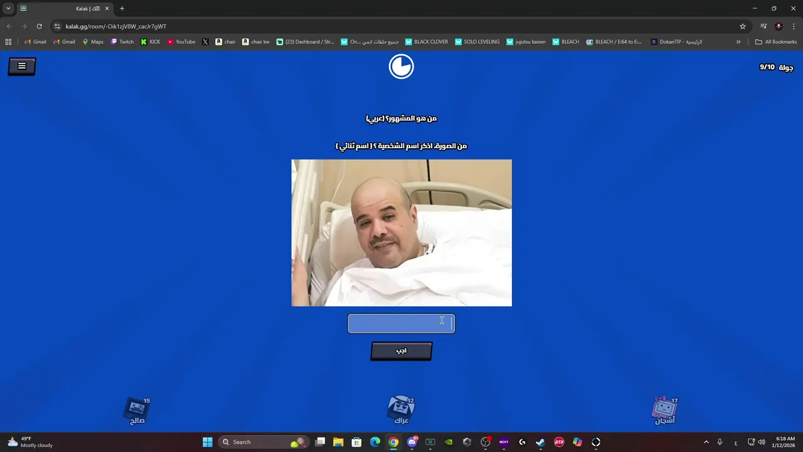Click the taskbar Search box

(x=263, y=442)
